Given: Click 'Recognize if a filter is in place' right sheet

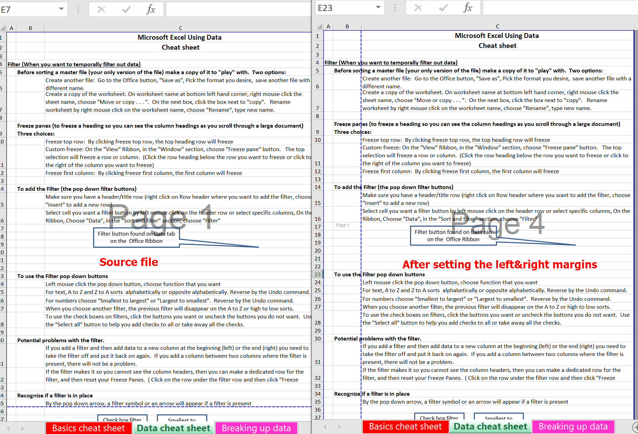Looking at the screenshot, I should coord(372,394).
